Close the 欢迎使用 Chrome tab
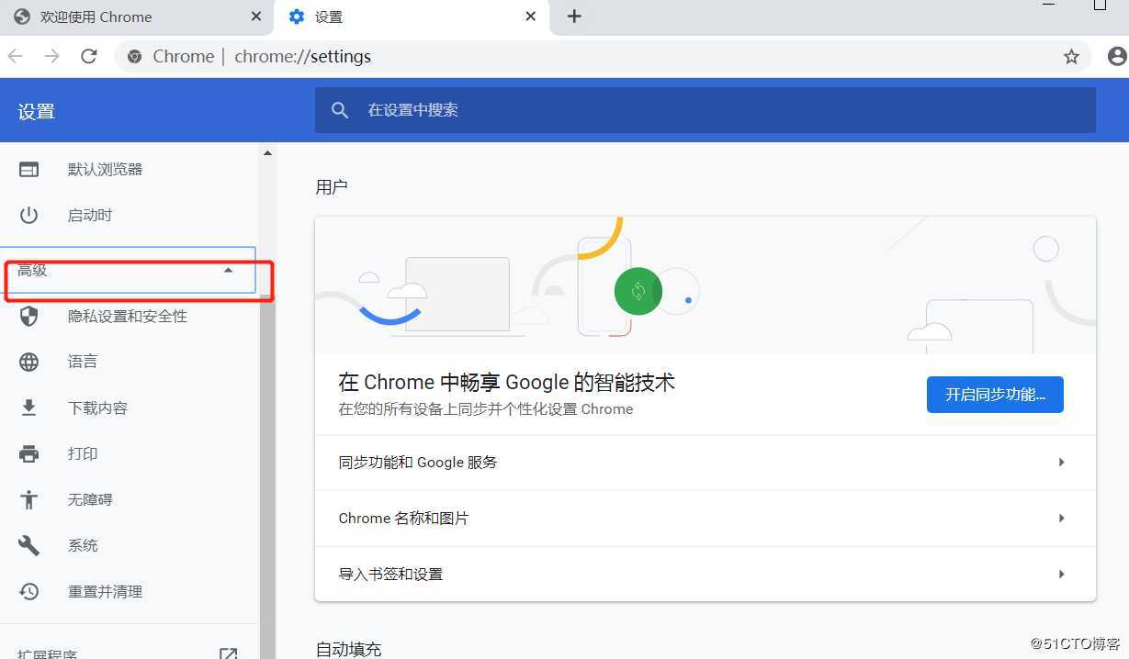The width and height of the screenshot is (1129, 659). [256, 17]
